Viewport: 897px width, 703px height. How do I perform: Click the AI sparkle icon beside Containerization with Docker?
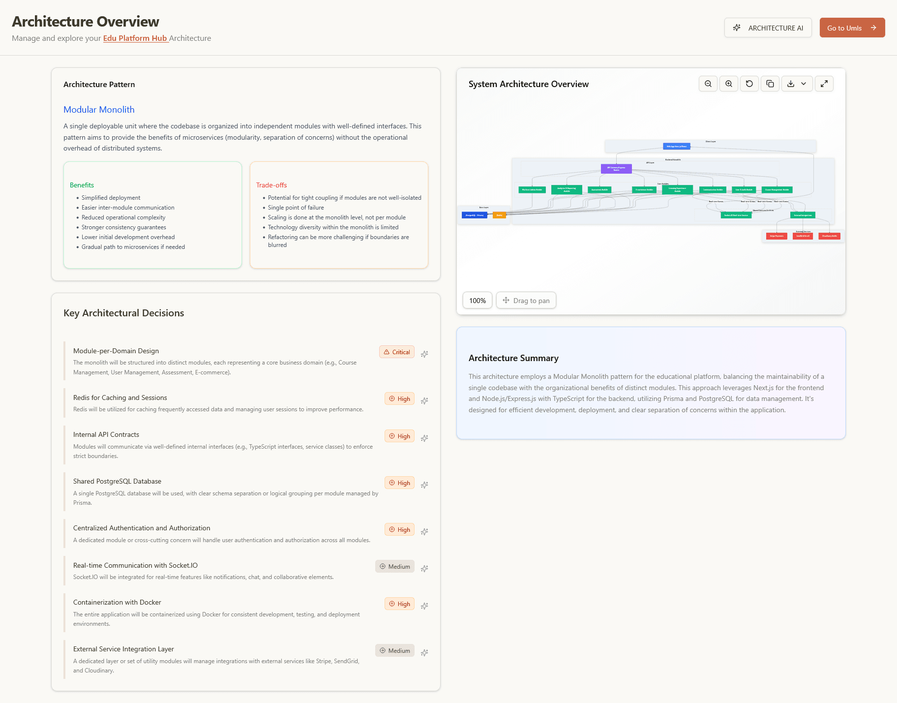coord(424,606)
